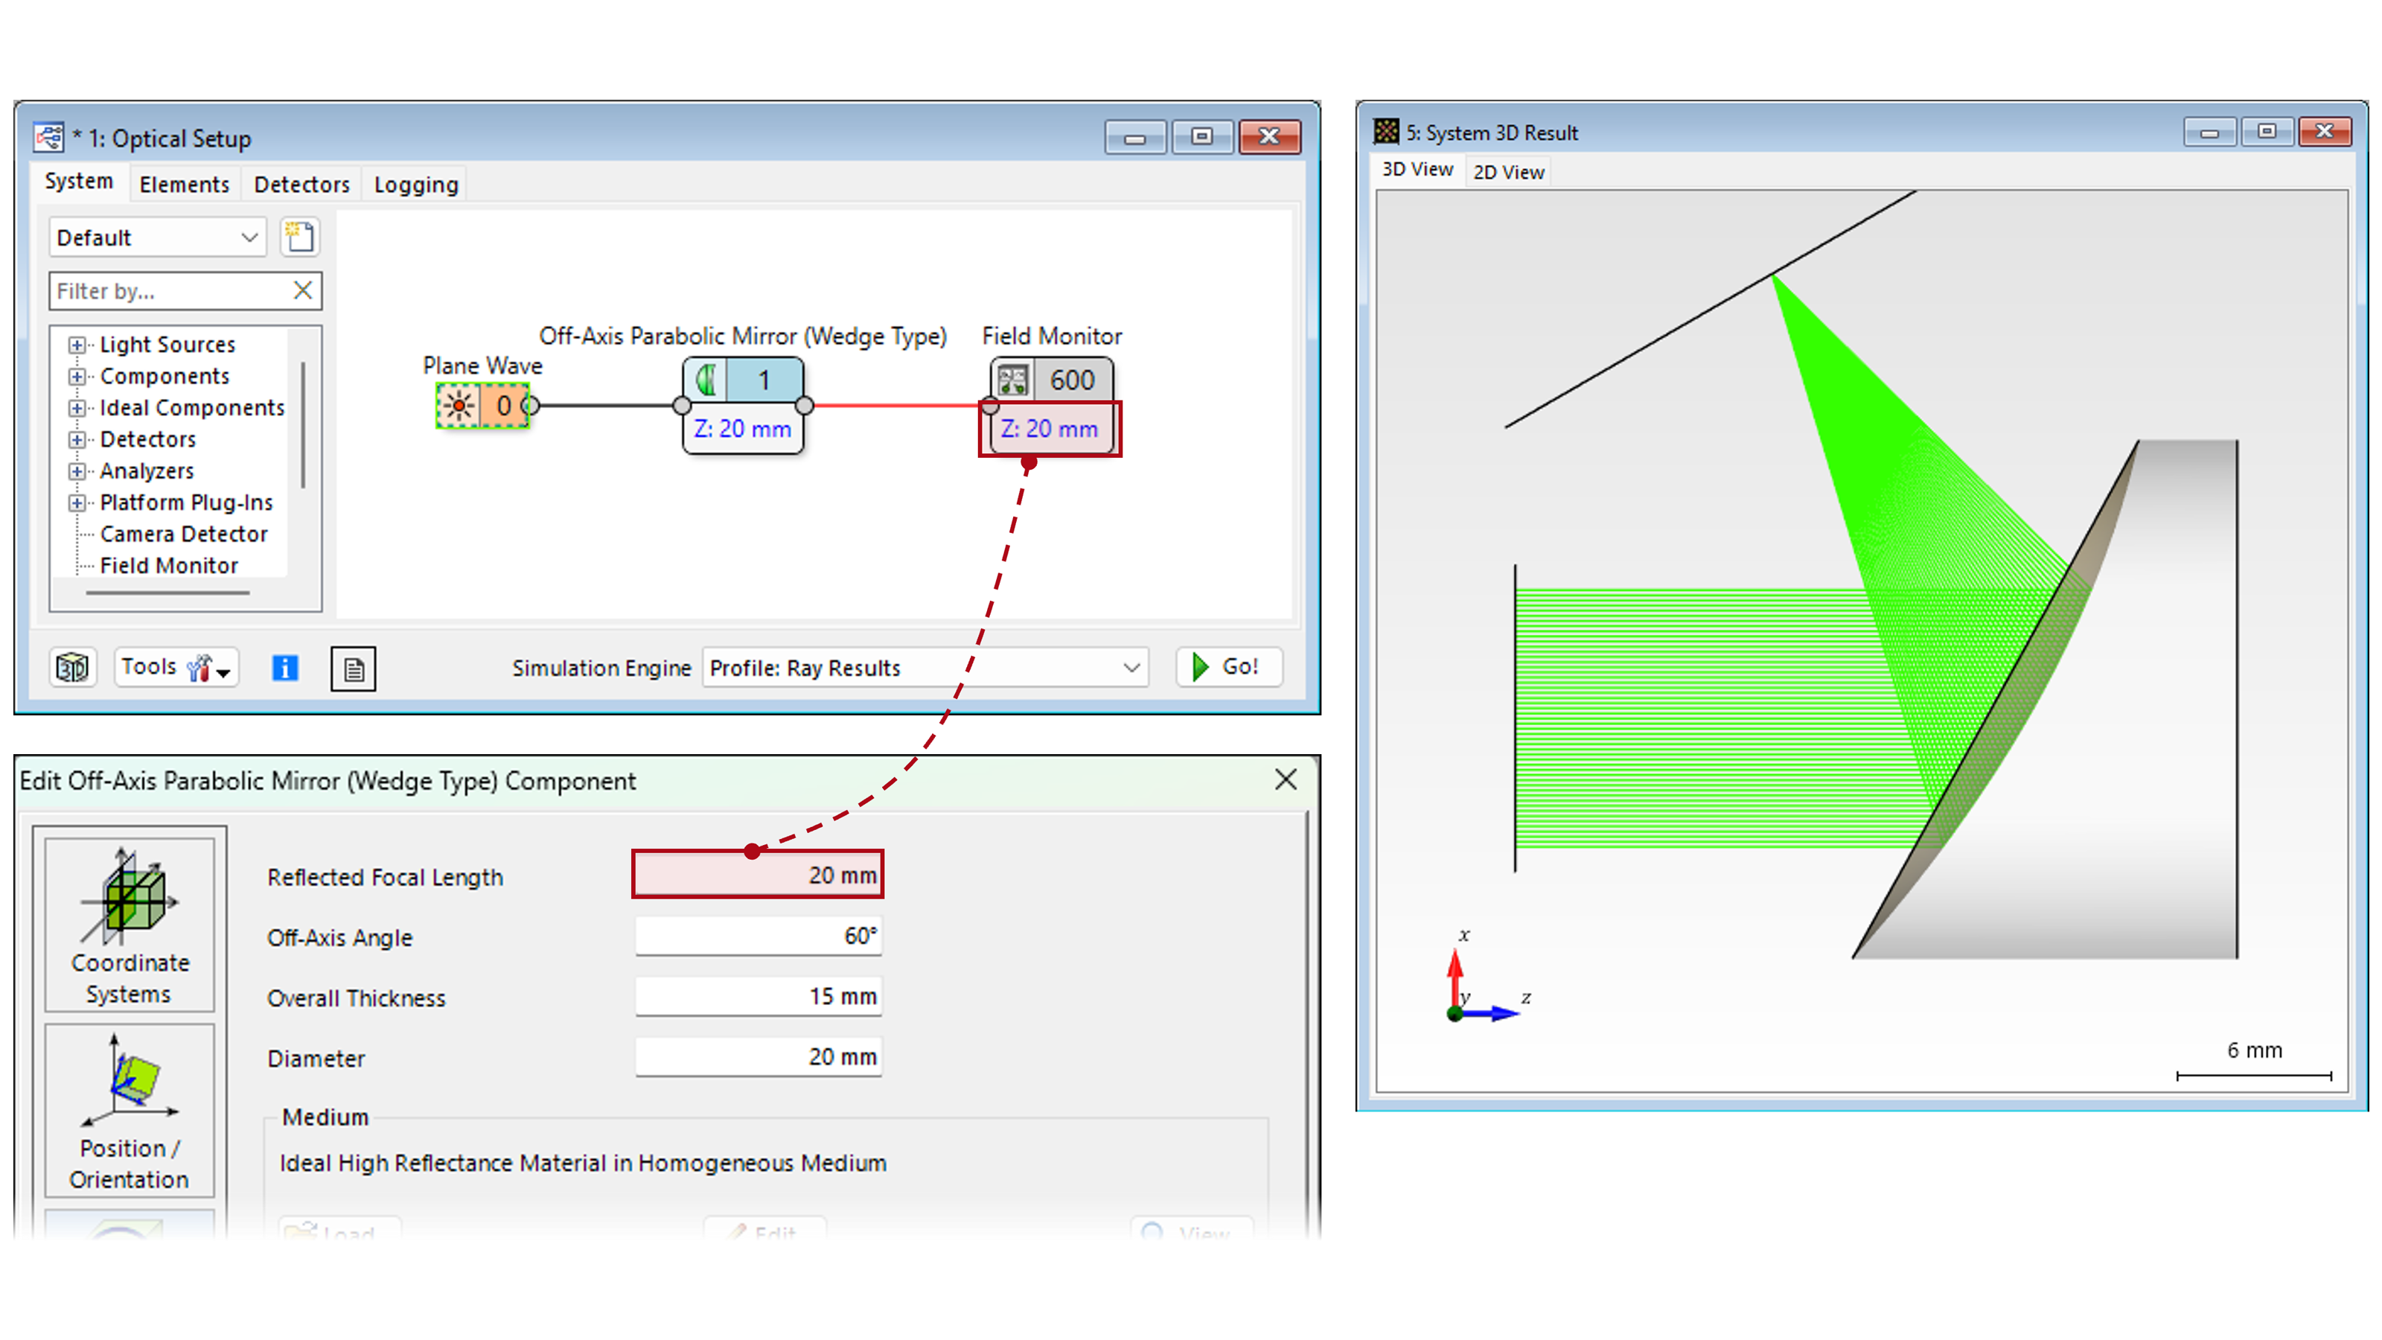The width and height of the screenshot is (2382, 1340).
Task: Select the Plane Wave source node
Action: pyautogui.click(x=482, y=406)
